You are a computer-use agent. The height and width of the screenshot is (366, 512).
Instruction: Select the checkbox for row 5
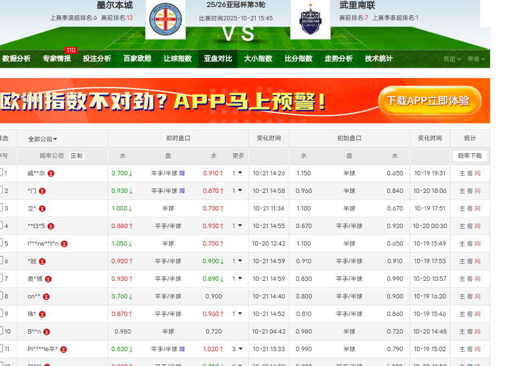click(1, 243)
